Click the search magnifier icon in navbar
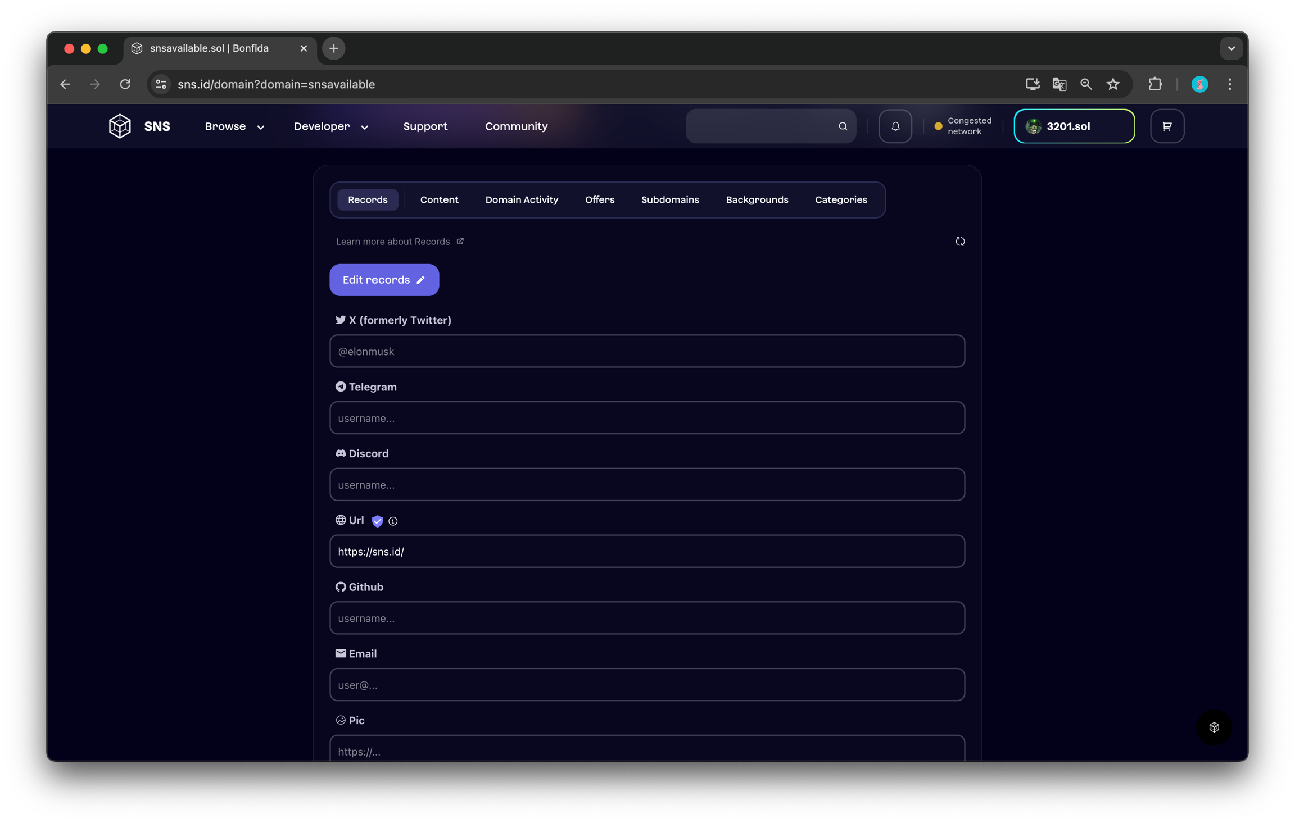1295x823 pixels. 843,126
